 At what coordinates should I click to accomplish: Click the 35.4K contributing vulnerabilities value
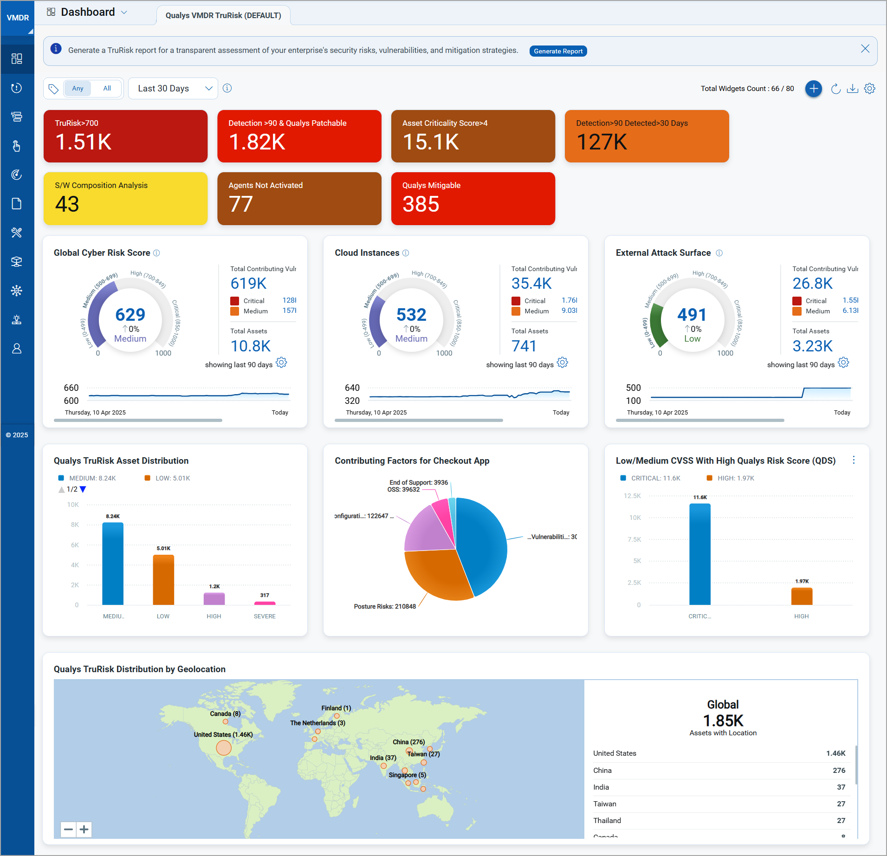point(531,283)
